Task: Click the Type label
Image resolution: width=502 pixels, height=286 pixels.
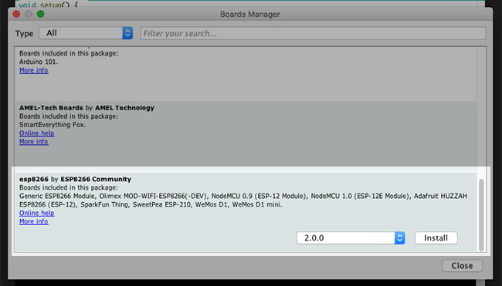Action: click(25, 34)
